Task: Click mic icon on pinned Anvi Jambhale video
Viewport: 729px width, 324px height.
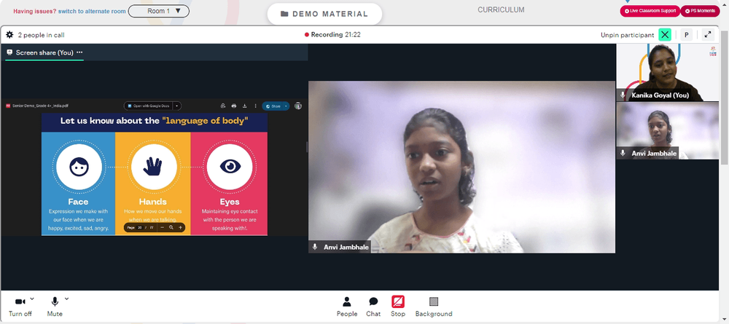Action: (315, 247)
